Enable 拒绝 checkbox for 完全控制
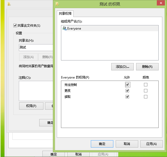Image resolution: width=167 pixels, height=157 pixels. click(146, 85)
